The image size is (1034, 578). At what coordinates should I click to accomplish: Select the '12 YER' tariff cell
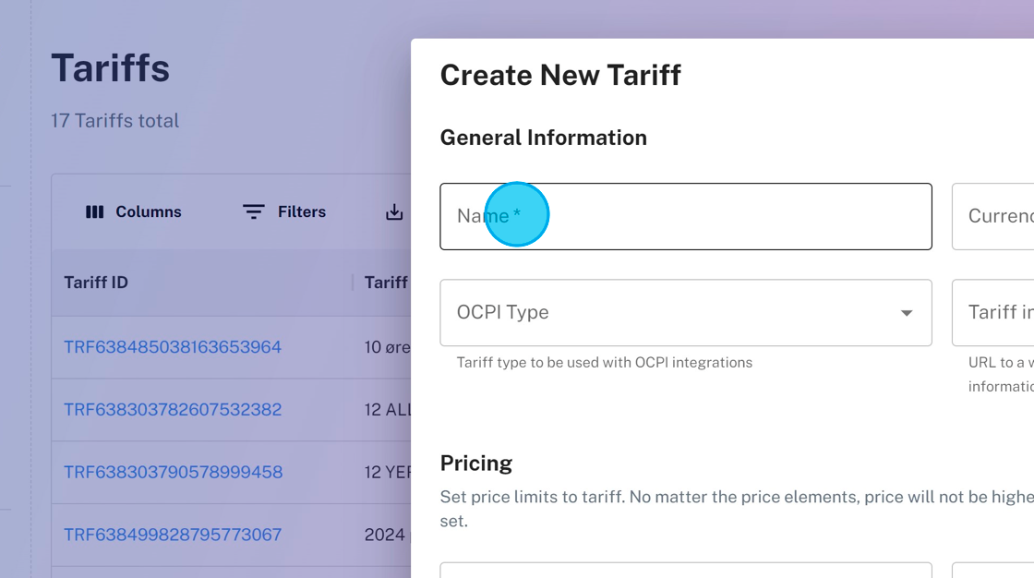(387, 472)
